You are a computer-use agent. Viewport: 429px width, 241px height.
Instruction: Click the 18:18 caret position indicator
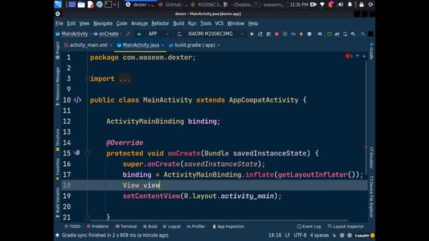275,235
